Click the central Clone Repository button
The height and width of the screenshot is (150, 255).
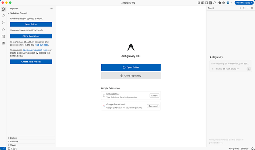[x=131, y=76]
